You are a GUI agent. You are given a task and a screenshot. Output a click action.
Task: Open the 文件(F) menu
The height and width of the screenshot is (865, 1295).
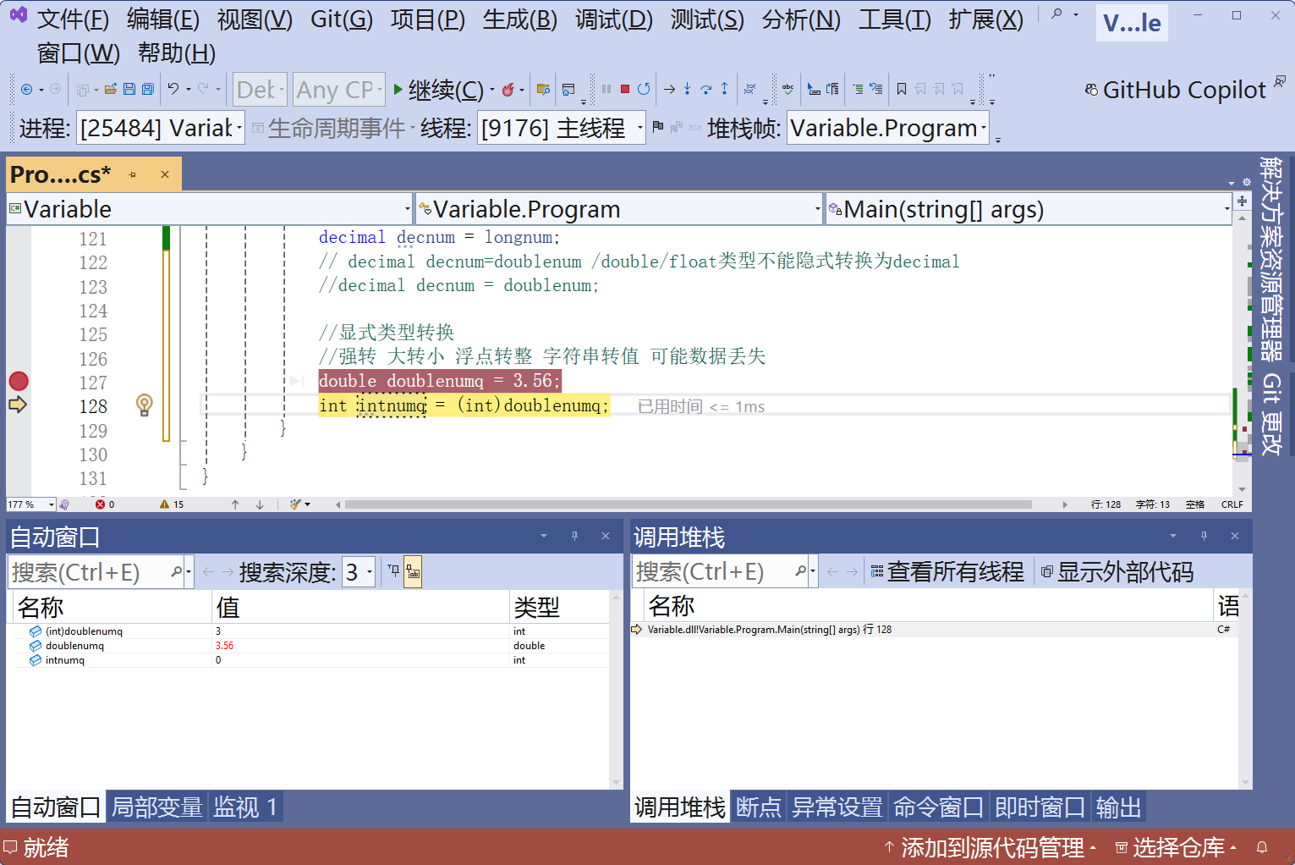coord(73,19)
